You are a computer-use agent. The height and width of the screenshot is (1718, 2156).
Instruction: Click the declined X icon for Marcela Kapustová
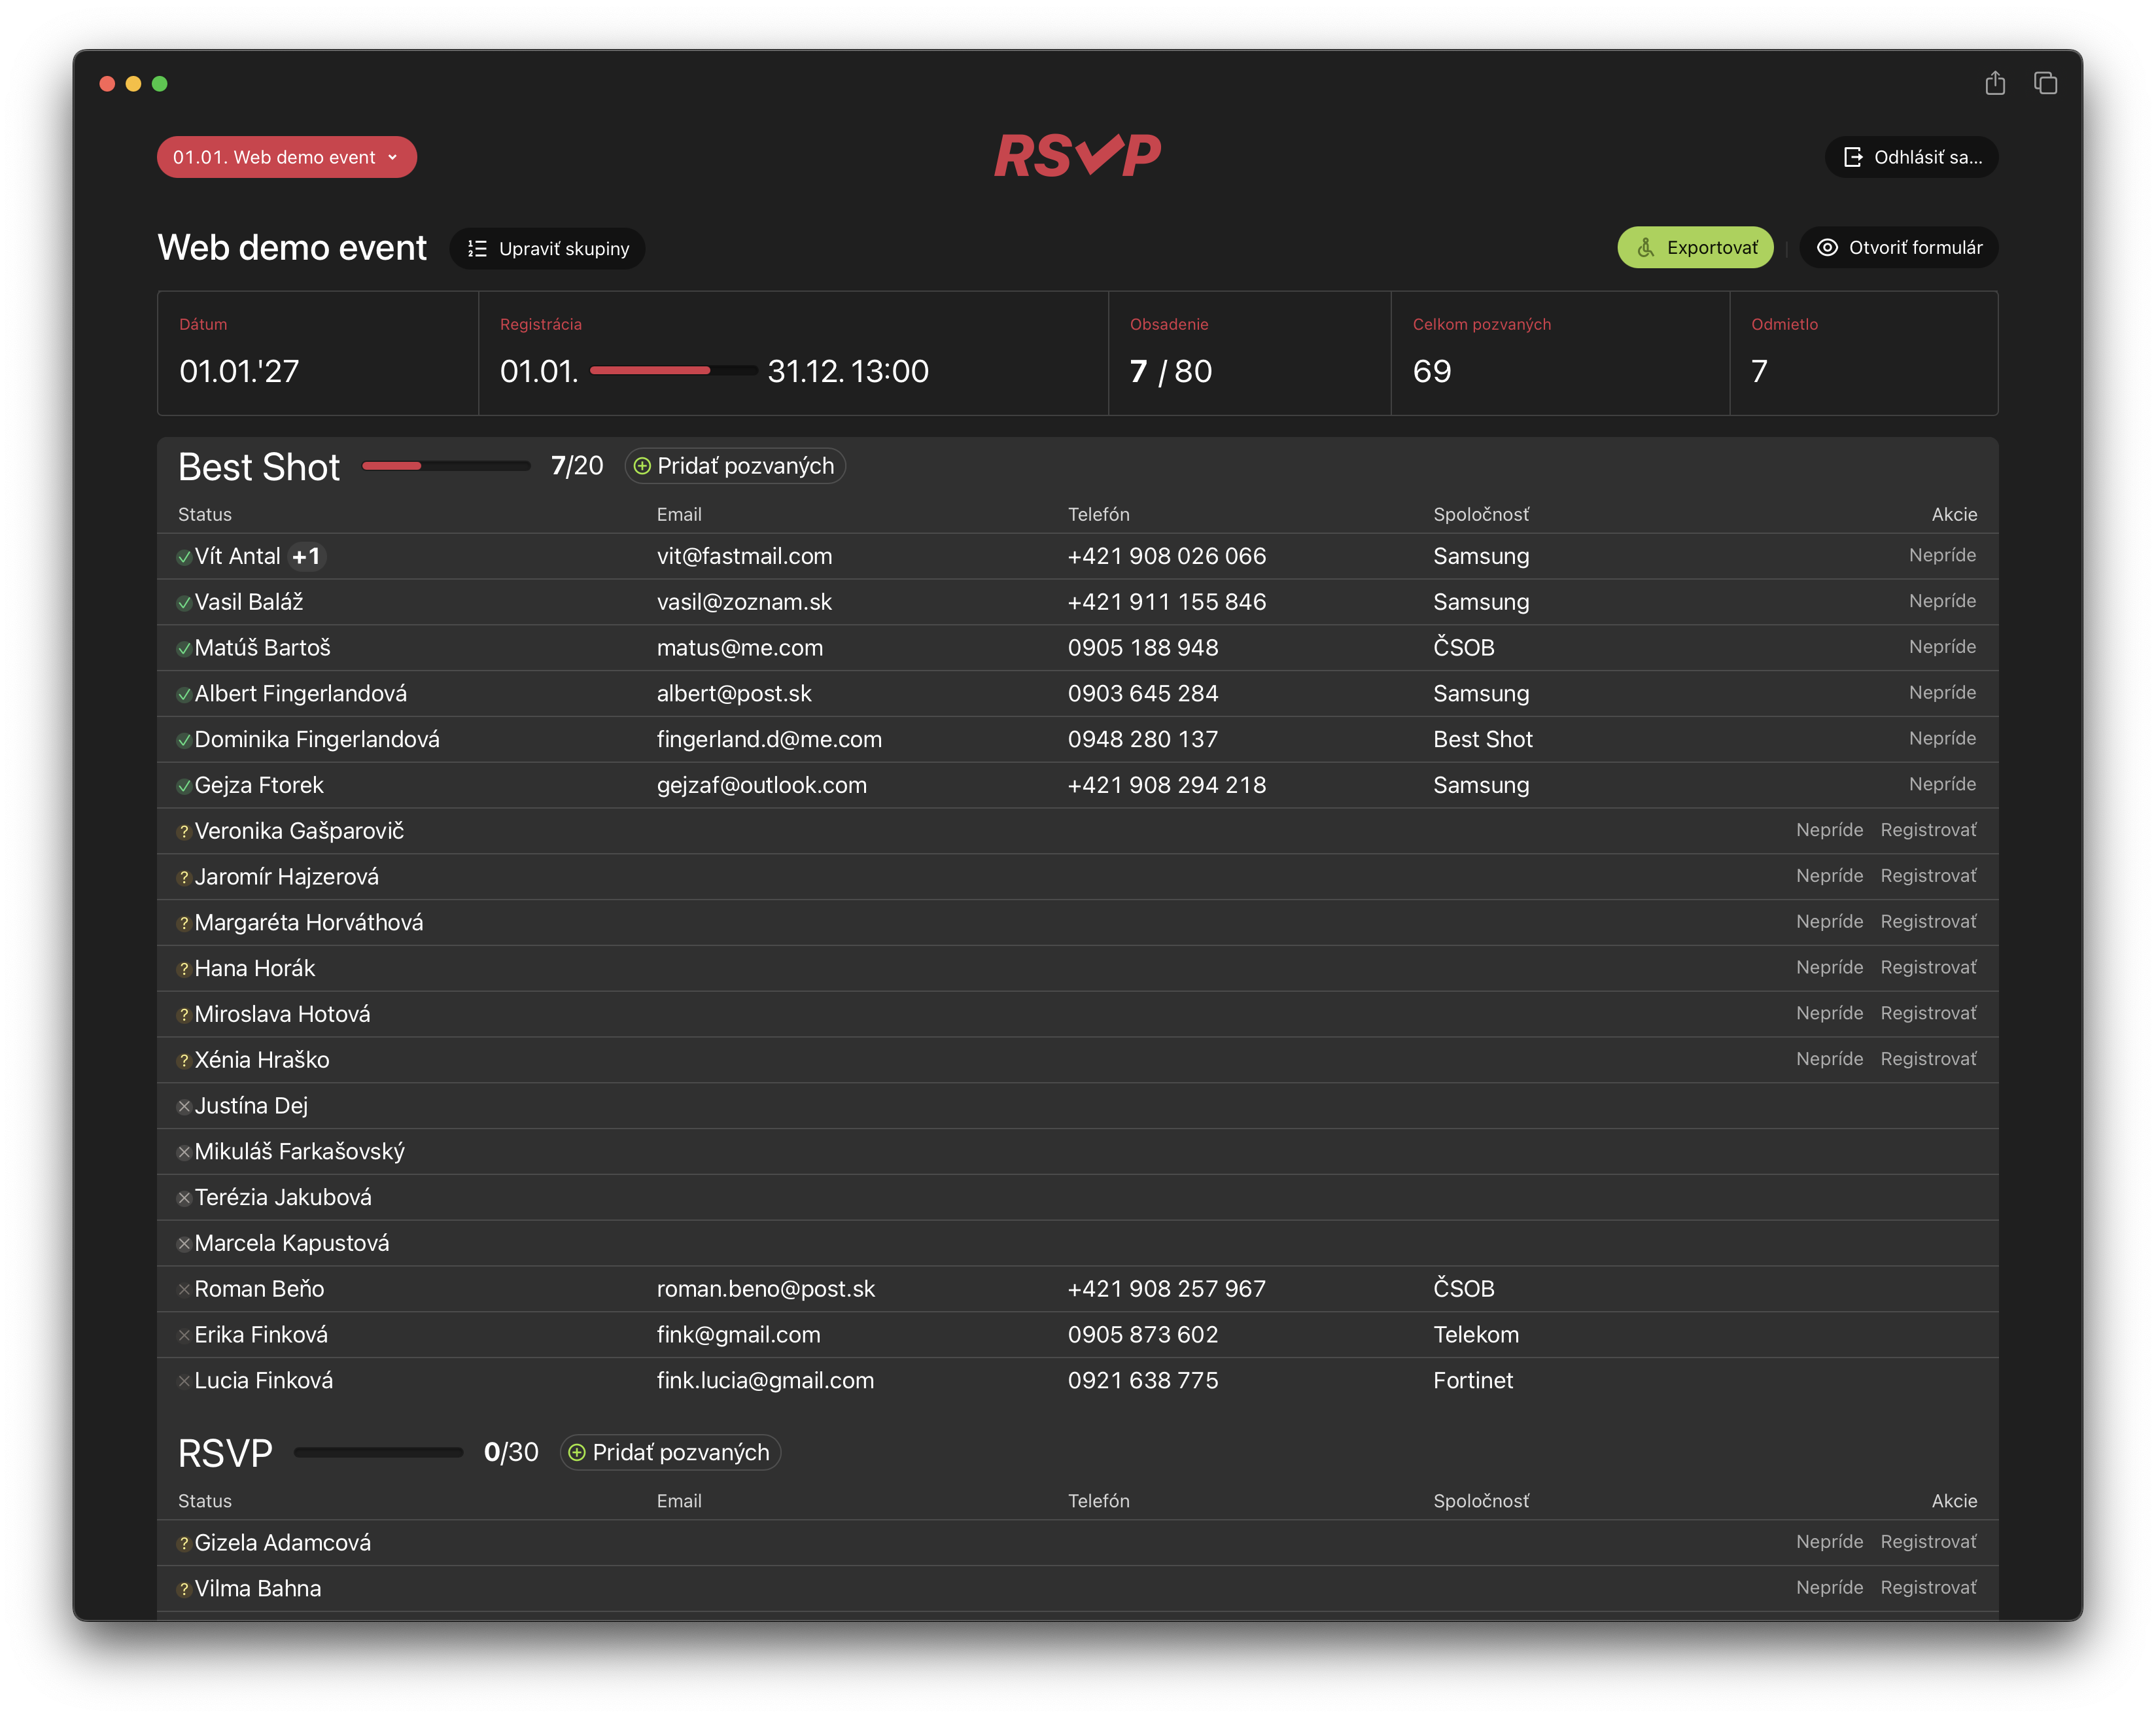tap(184, 1244)
